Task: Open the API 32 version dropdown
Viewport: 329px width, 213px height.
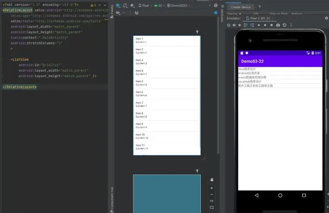Action: click(159, 6)
